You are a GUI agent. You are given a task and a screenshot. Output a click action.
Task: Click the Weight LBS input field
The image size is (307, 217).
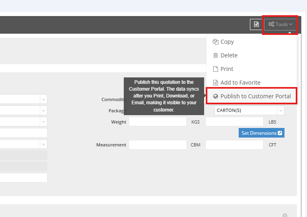tap(234, 122)
